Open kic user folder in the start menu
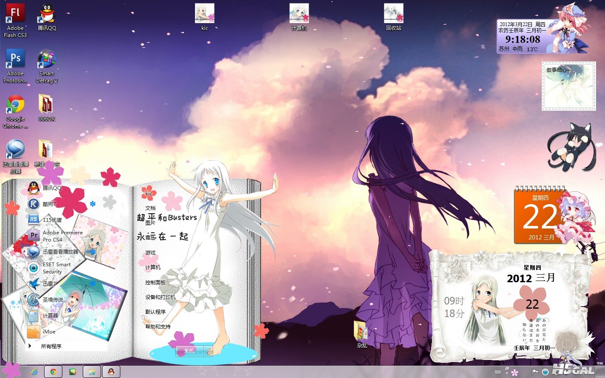The height and width of the screenshot is (378, 605). pos(149,194)
